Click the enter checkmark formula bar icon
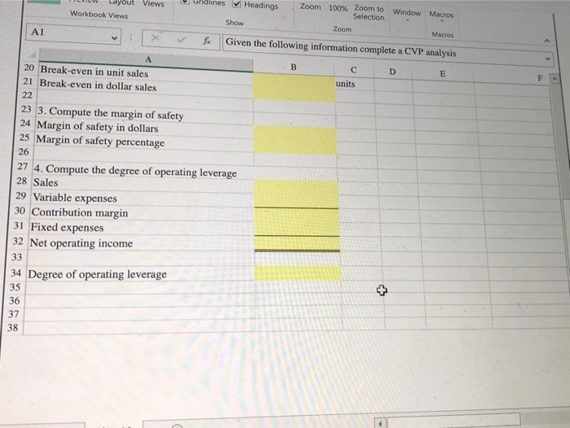This screenshot has height=428, width=570. [181, 39]
